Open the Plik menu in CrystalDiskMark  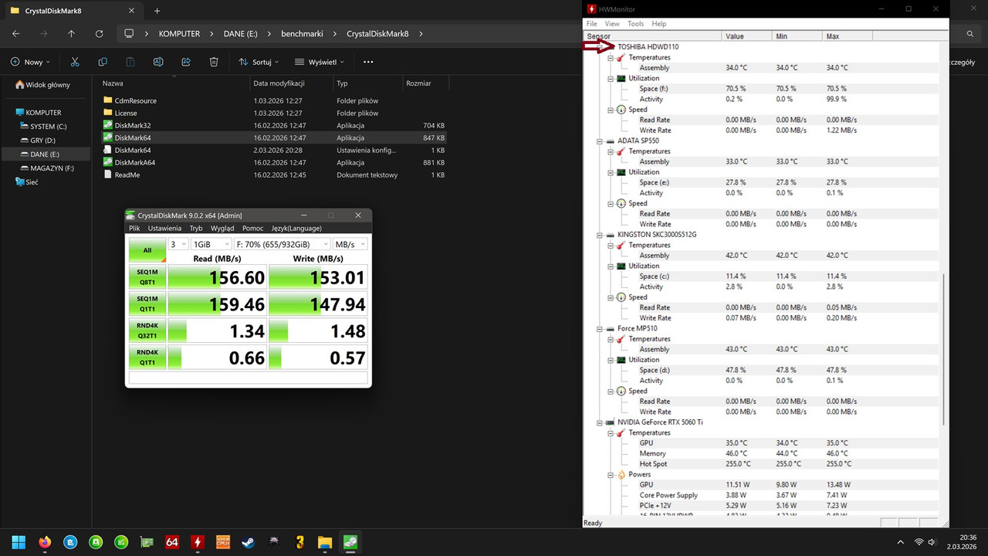tap(134, 229)
